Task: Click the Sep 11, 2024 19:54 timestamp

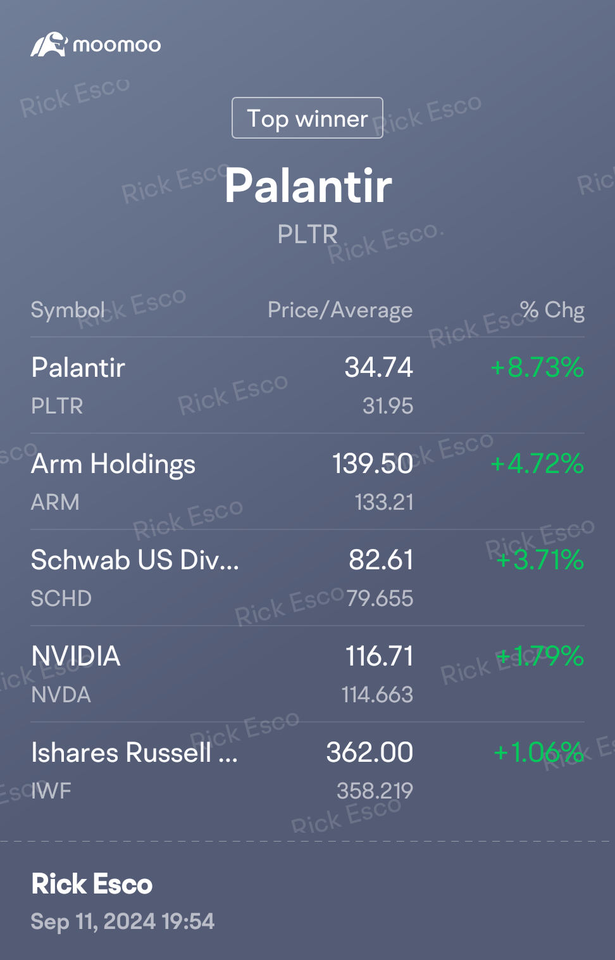Action: 123,921
